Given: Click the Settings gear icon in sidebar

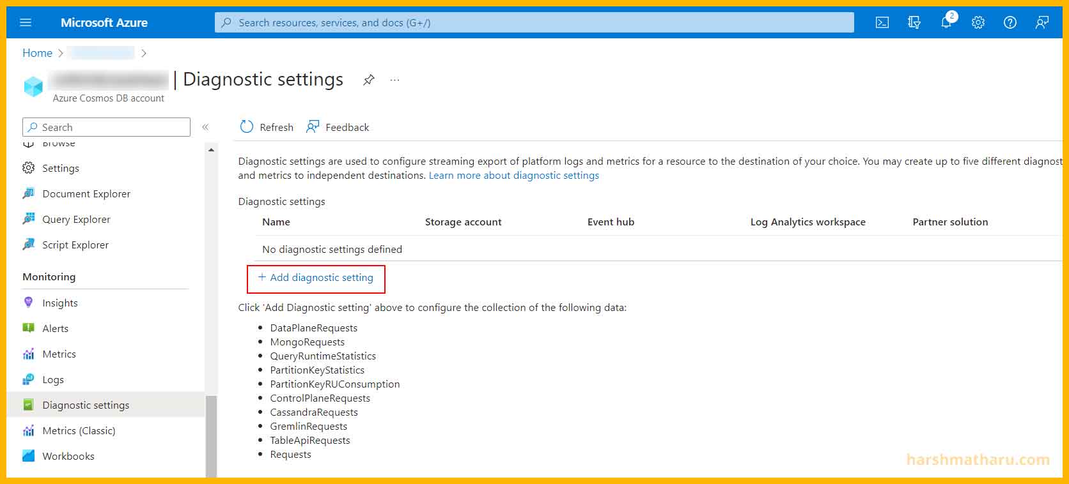Looking at the screenshot, I should 29,168.
